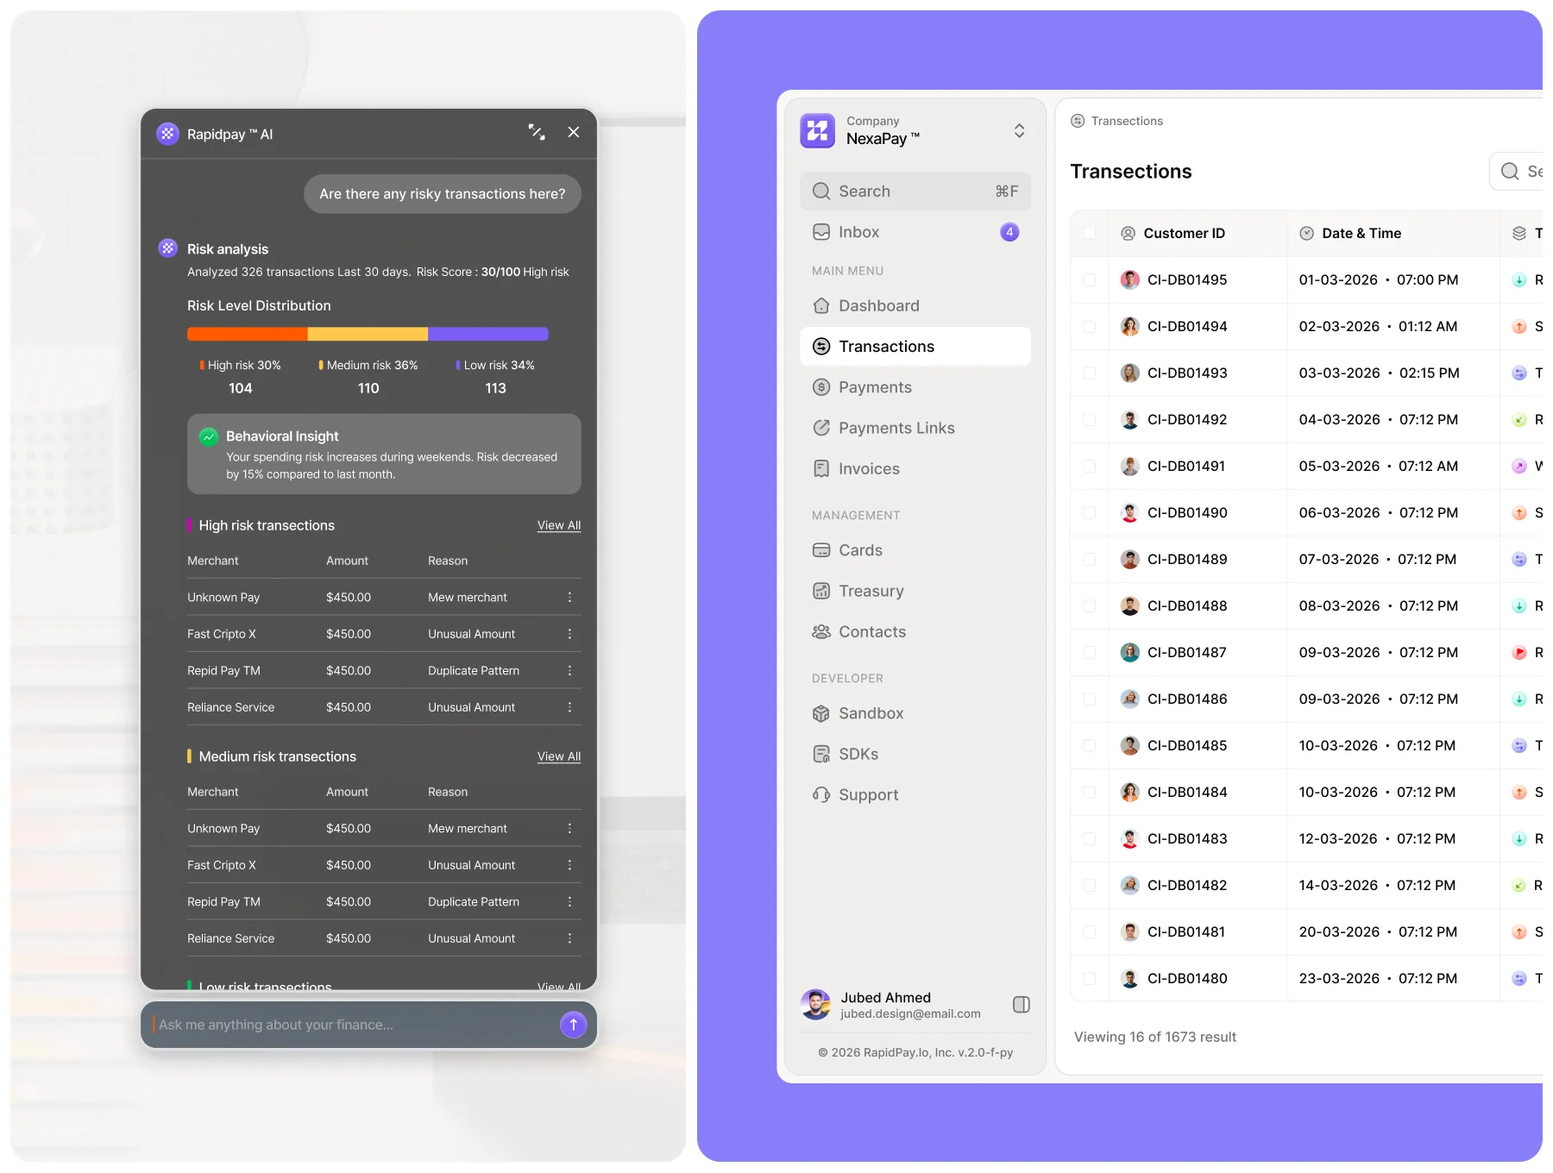Screen dimensions: 1553x1173
Task: Check the box for CI-DB01492 row
Action: (1090, 420)
